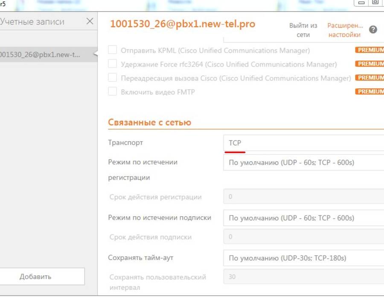Screen dimensions: 384x298
Task: Click PREMIUM badge next to Переадресация вызова Cisco
Action: pyautogui.click(x=370, y=77)
